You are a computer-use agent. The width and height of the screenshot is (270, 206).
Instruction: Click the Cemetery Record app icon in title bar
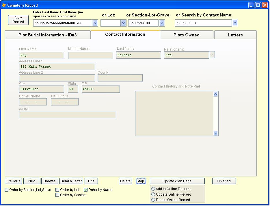coord(4,5)
